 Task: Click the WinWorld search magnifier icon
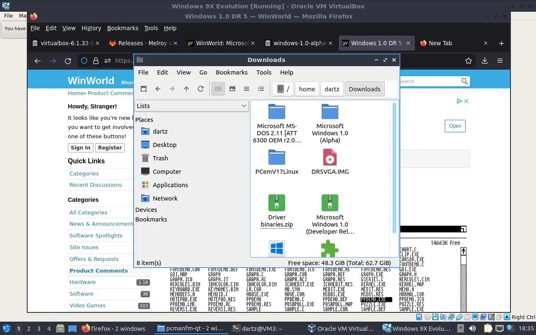(464, 81)
